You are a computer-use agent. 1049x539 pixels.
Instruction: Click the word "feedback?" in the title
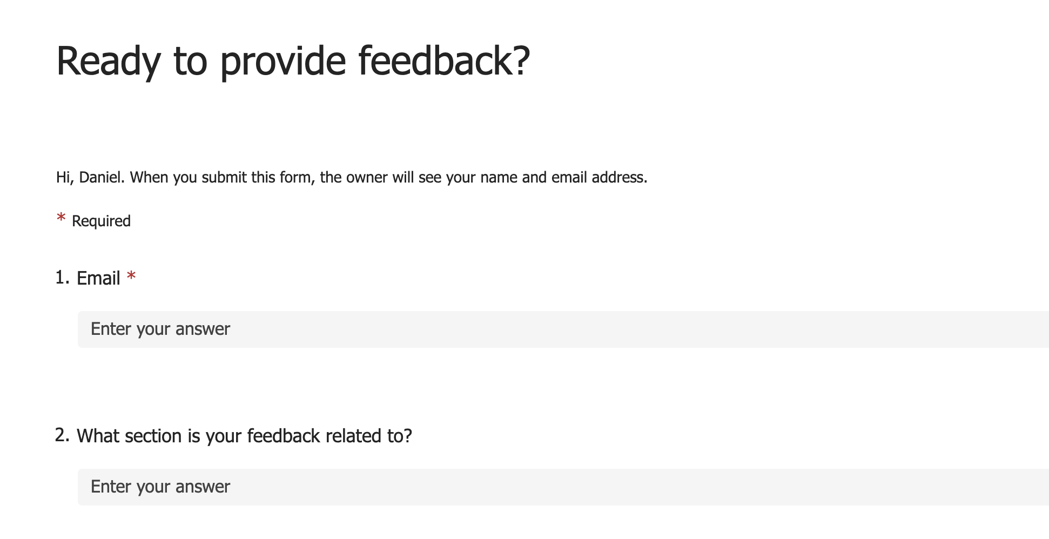445,60
